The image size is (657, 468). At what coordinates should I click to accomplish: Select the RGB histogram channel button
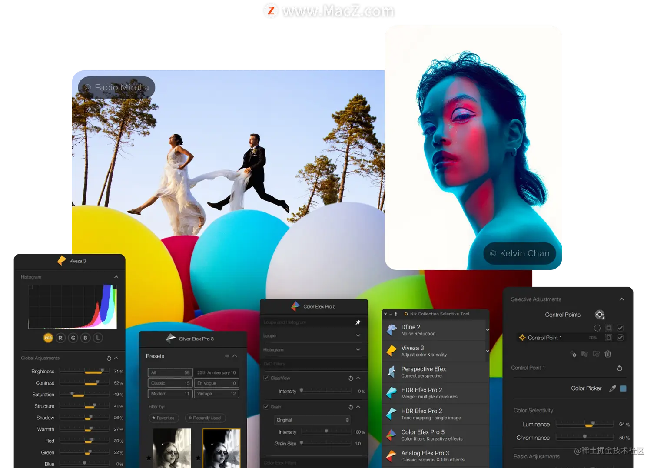pyautogui.click(x=48, y=338)
